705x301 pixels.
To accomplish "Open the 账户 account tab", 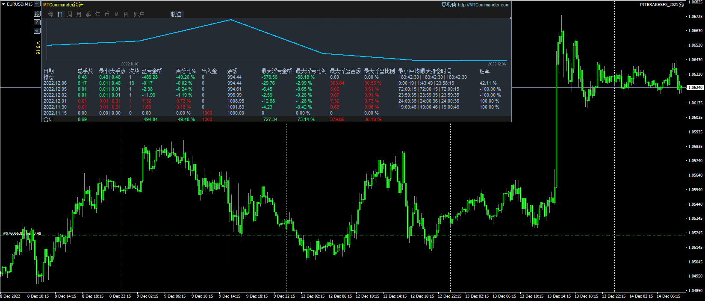I will click(139, 14).
